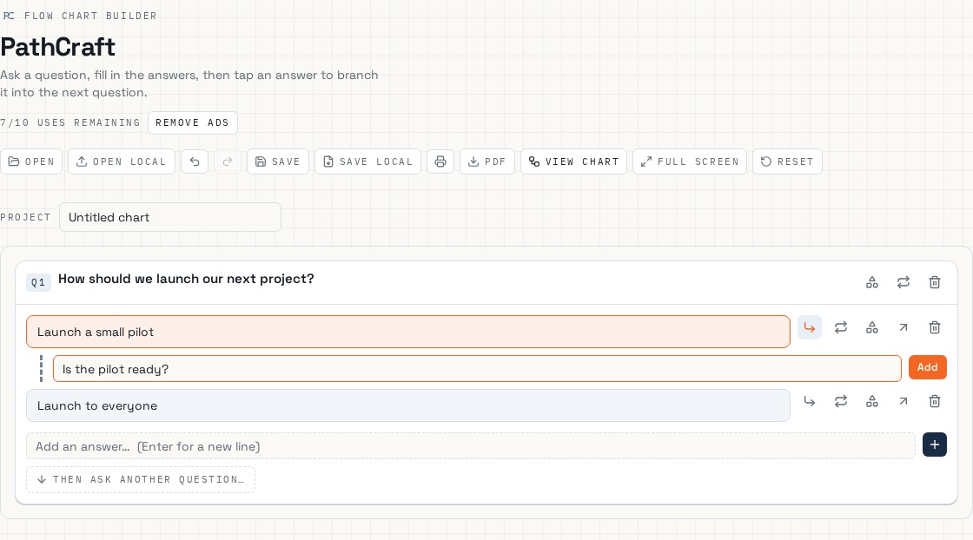The image size is (973, 540).
Task: Export chart as PDF
Action: [487, 161]
